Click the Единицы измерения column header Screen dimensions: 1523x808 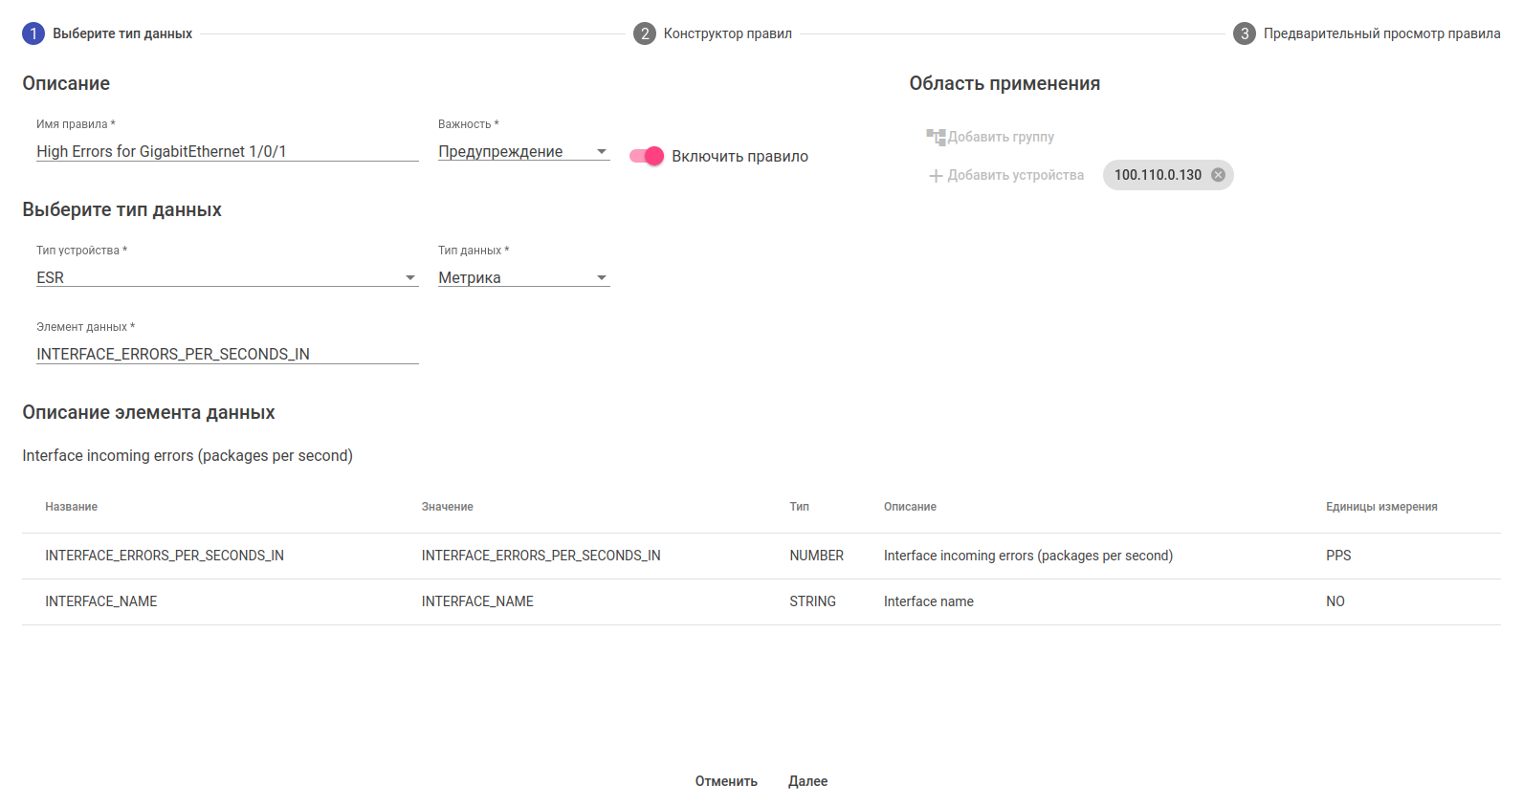click(x=1381, y=507)
